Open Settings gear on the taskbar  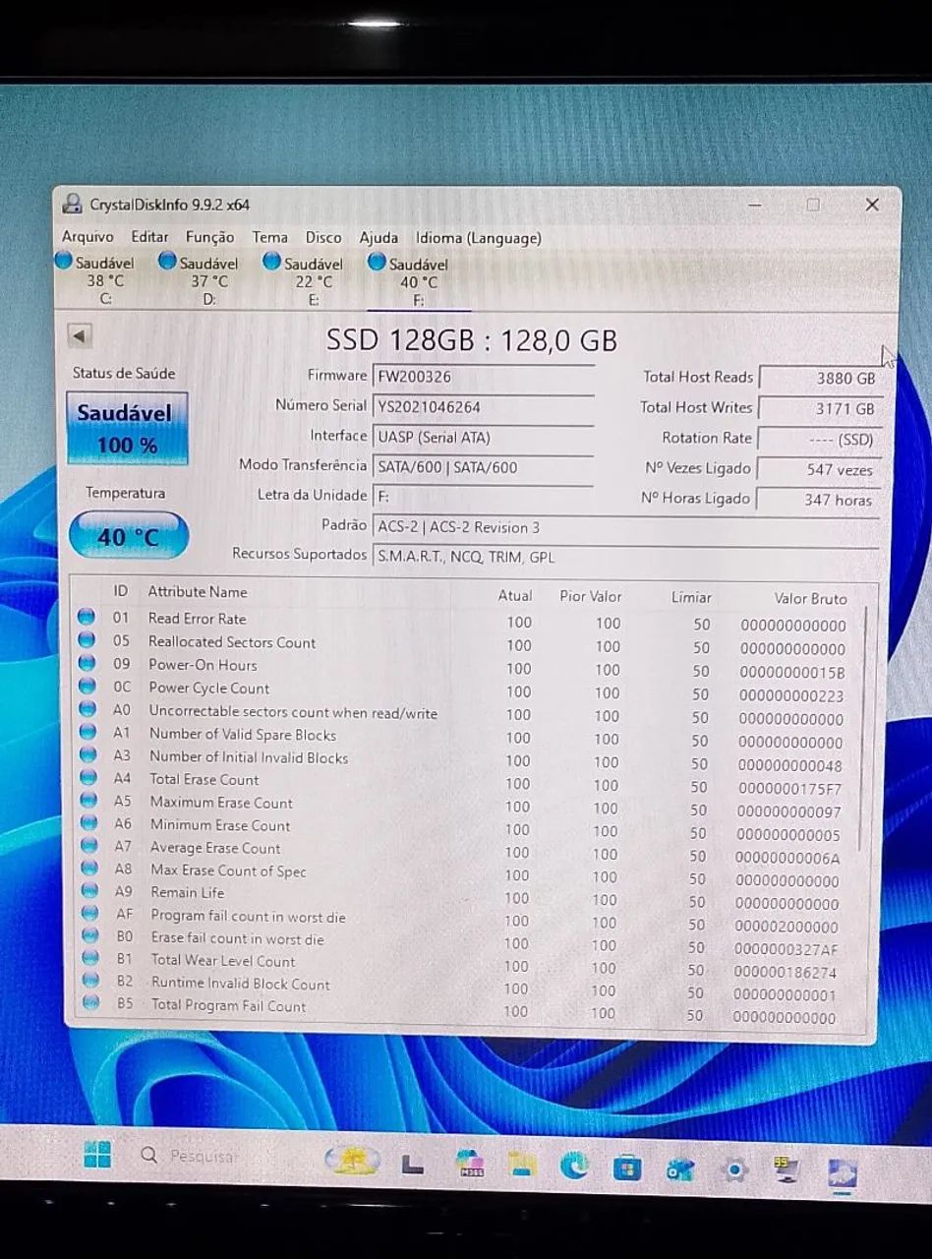[733, 1169]
